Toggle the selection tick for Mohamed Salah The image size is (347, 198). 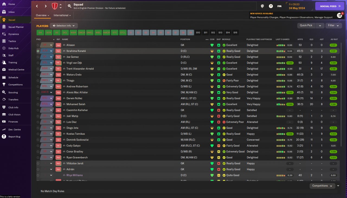click(38, 104)
